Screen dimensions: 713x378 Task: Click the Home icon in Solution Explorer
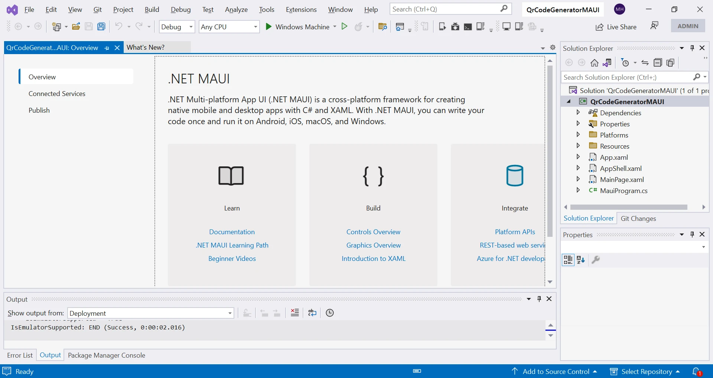coord(595,63)
